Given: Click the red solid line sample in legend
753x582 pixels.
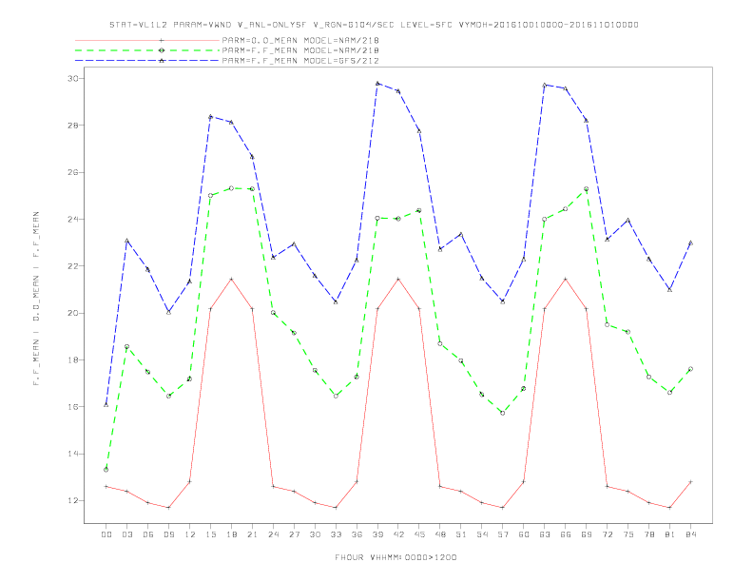Looking at the screenshot, I should (x=147, y=40).
